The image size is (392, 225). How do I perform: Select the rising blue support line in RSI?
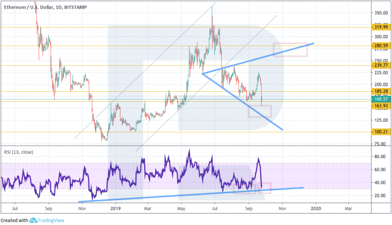pos(191,194)
